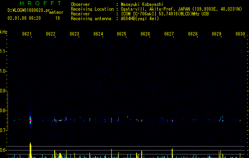Click the 0.9 kHz axis label
The image size is (249, 158).
(3, 91)
